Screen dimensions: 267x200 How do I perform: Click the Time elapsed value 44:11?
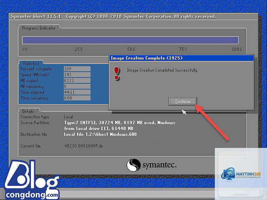pos(77,92)
